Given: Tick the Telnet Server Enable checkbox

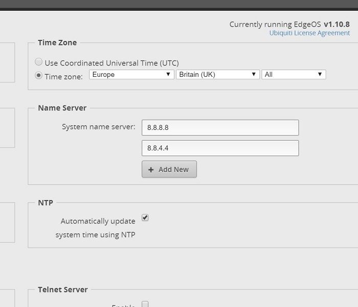Looking at the screenshot, I should [x=145, y=304].
